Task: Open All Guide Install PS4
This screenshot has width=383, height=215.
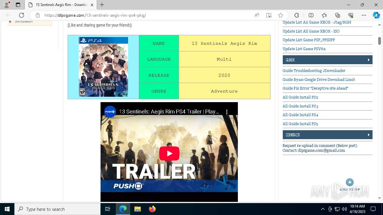Action: pos(300,115)
